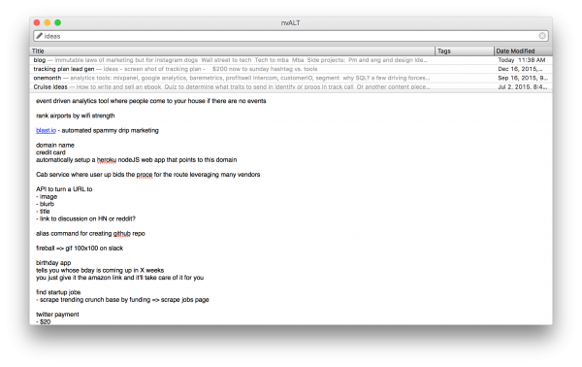Image resolution: width=582 pixels, height=367 pixels.
Task: Clear the search field with the X icon
Action: pyautogui.click(x=542, y=36)
